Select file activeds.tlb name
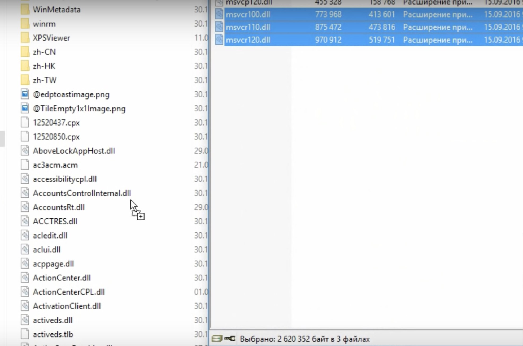The image size is (523, 346). (x=53, y=334)
